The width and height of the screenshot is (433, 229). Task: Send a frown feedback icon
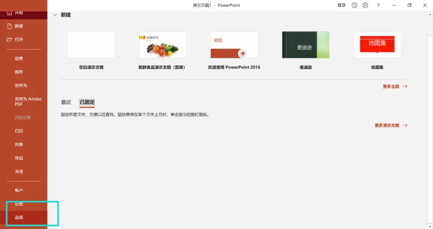click(365, 5)
